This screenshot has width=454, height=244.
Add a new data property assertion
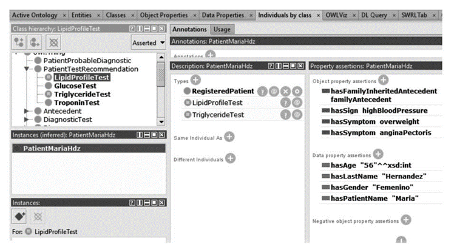pyautogui.click(x=378, y=154)
